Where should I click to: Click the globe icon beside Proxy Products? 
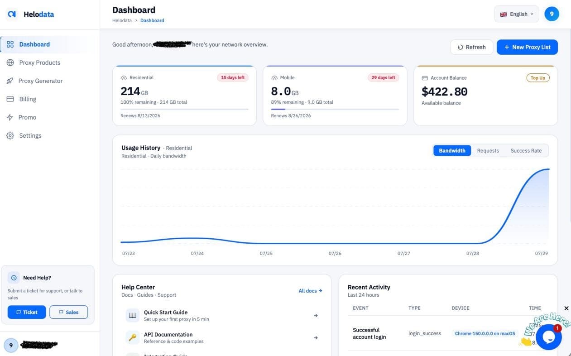pos(10,63)
